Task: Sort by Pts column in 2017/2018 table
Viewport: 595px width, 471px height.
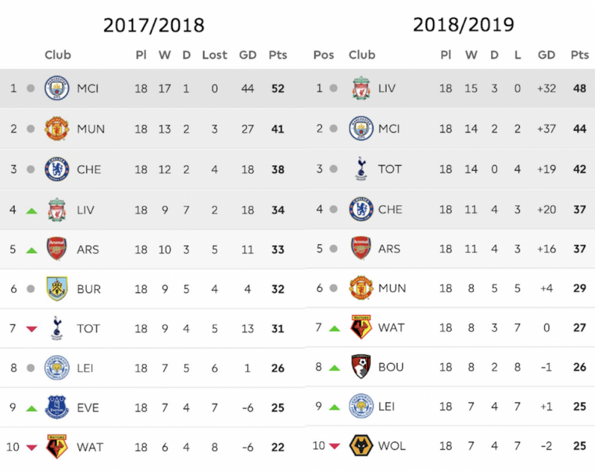Action: click(278, 55)
